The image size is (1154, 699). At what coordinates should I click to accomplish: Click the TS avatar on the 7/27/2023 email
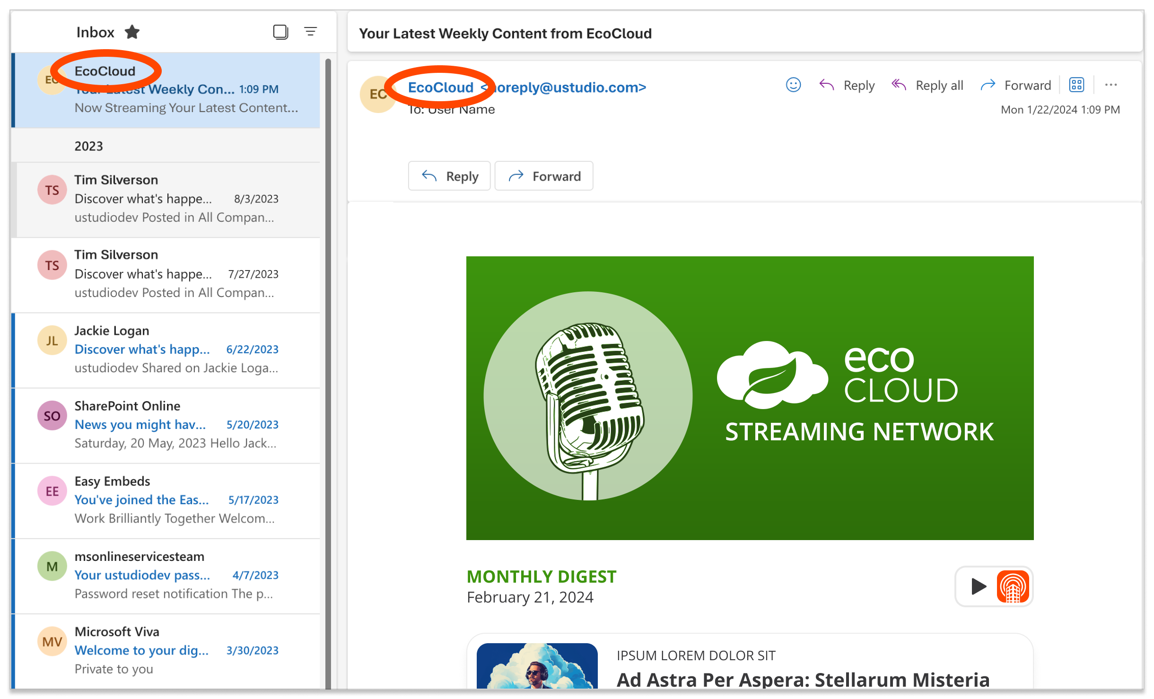point(52,265)
